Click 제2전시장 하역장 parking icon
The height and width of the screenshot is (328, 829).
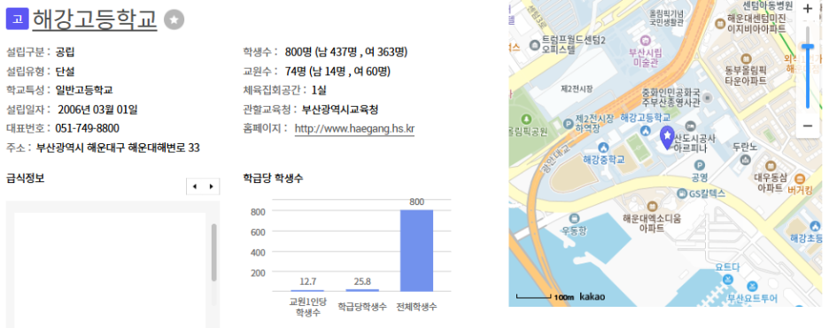569,124
